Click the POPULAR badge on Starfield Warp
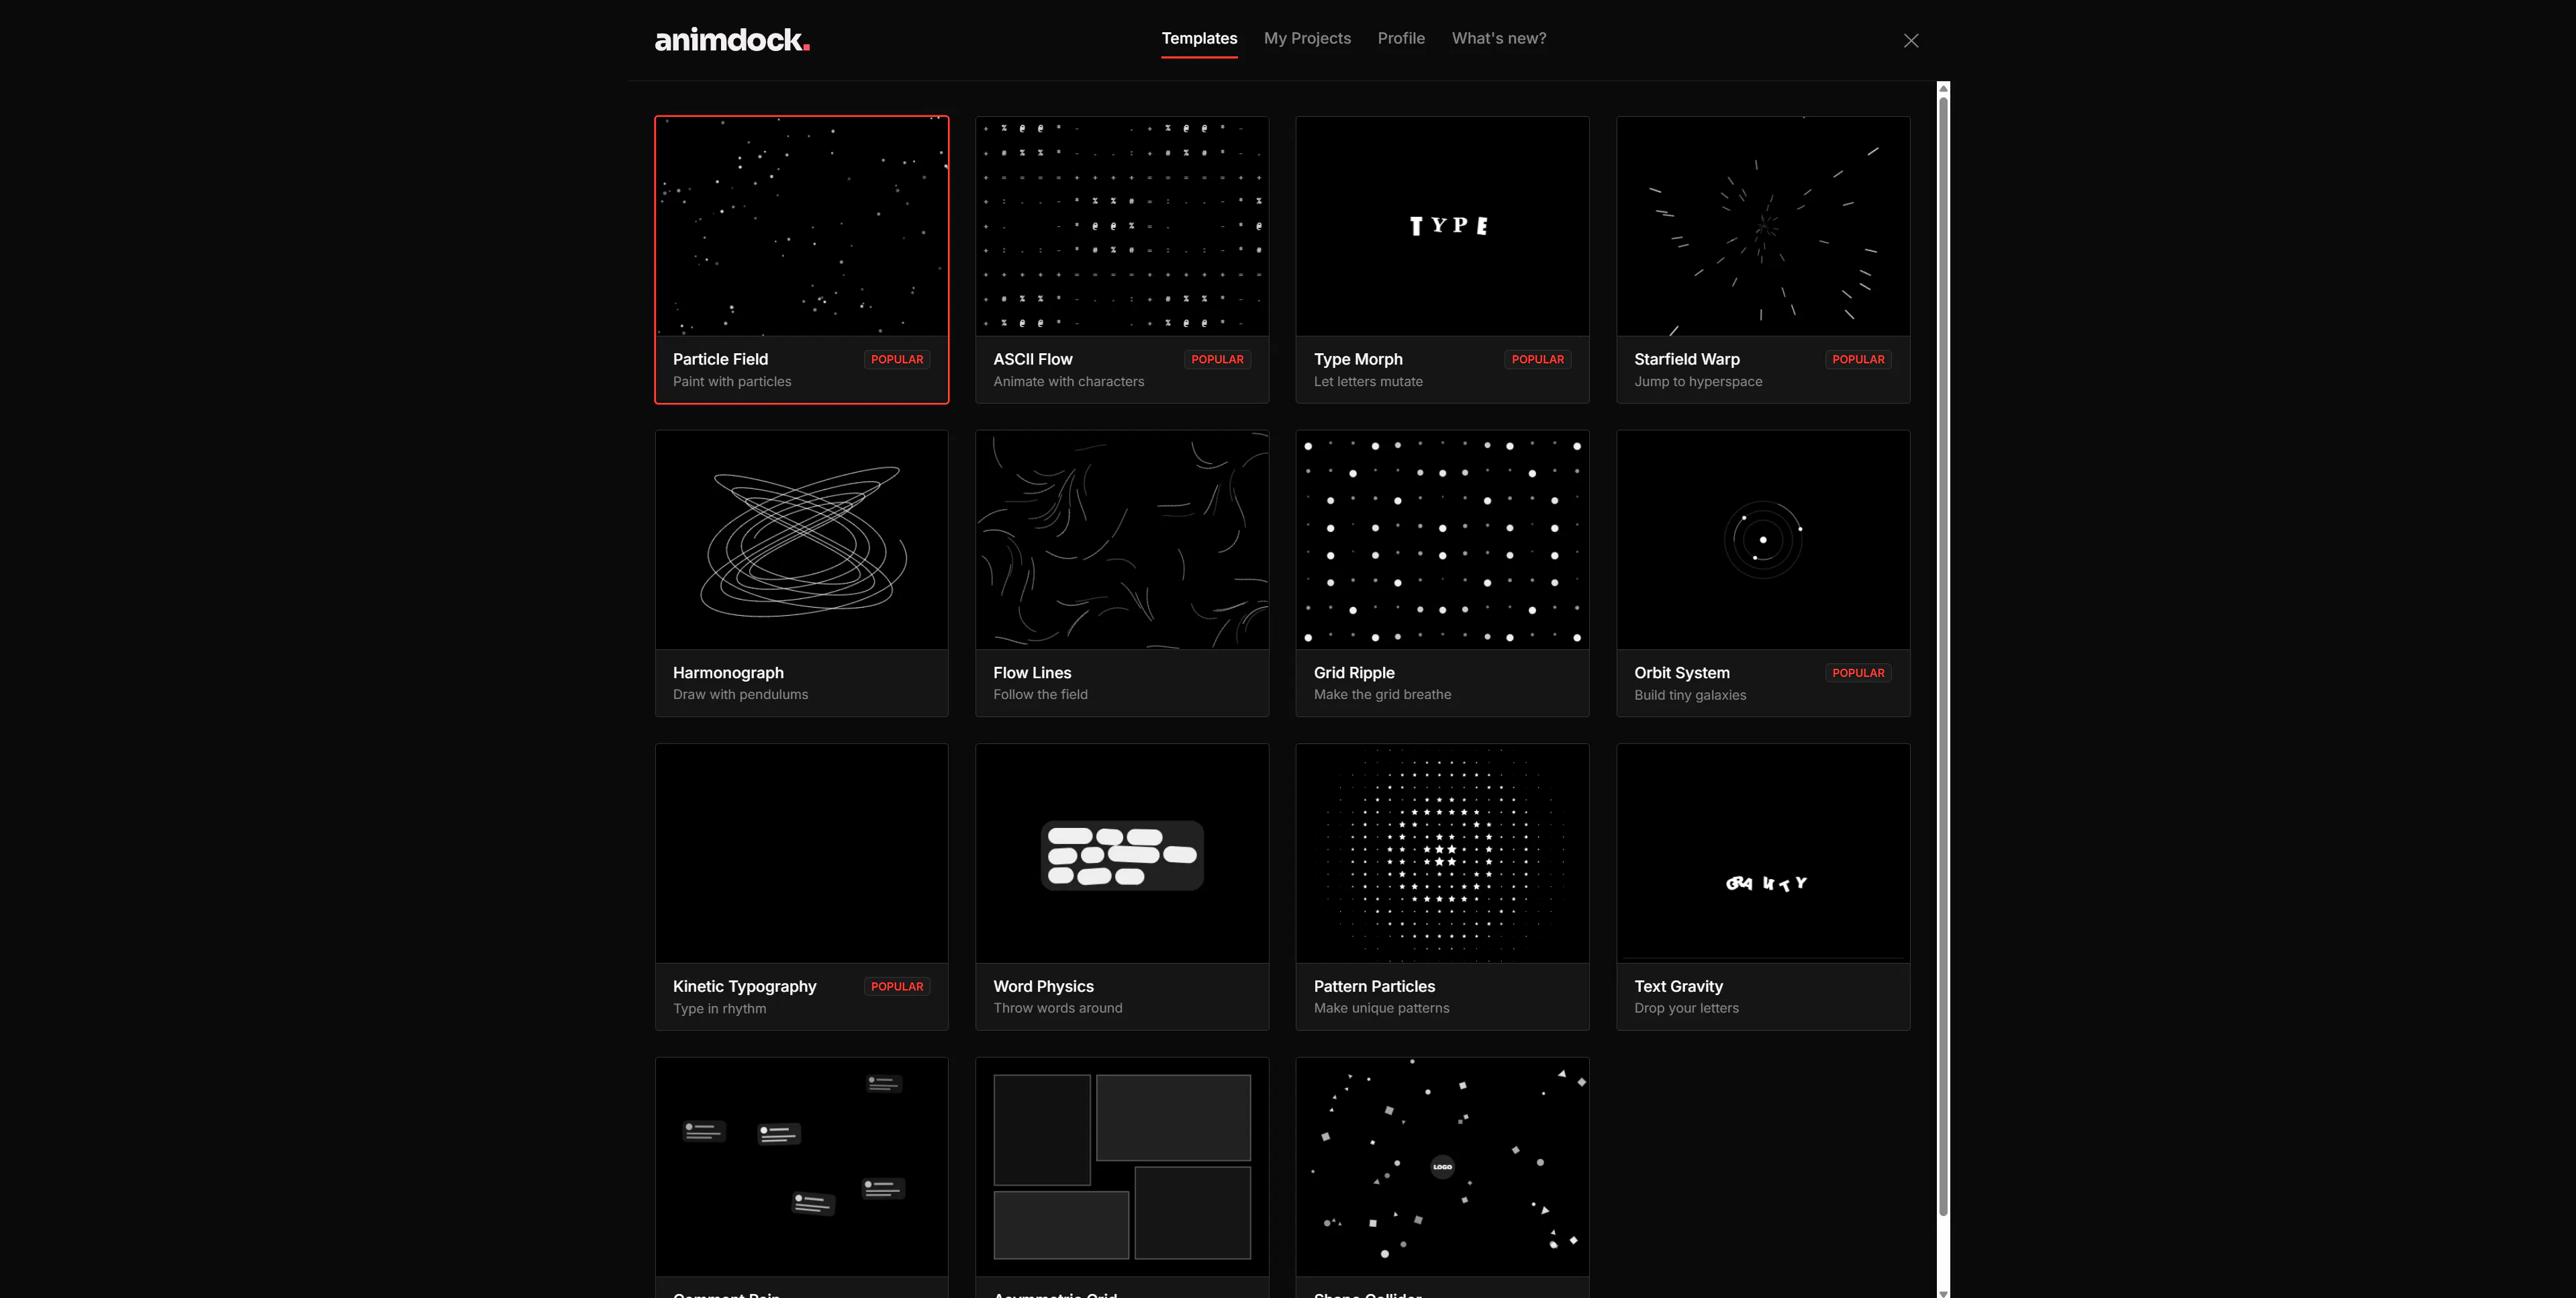The image size is (2576, 1298). pyautogui.click(x=1858, y=359)
